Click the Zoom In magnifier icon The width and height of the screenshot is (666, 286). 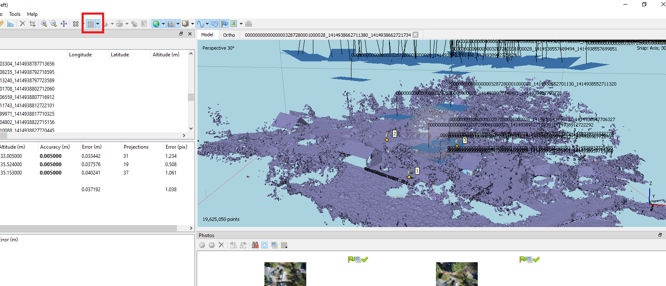tap(44, 24)
